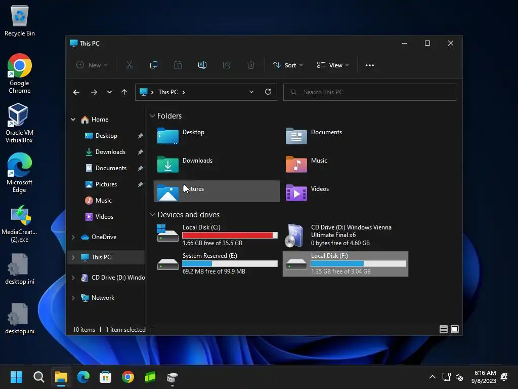This screenshot has height=389, width=518.
Task: Expand CD Drive (D:) tree node
Action: click(73, 278)
